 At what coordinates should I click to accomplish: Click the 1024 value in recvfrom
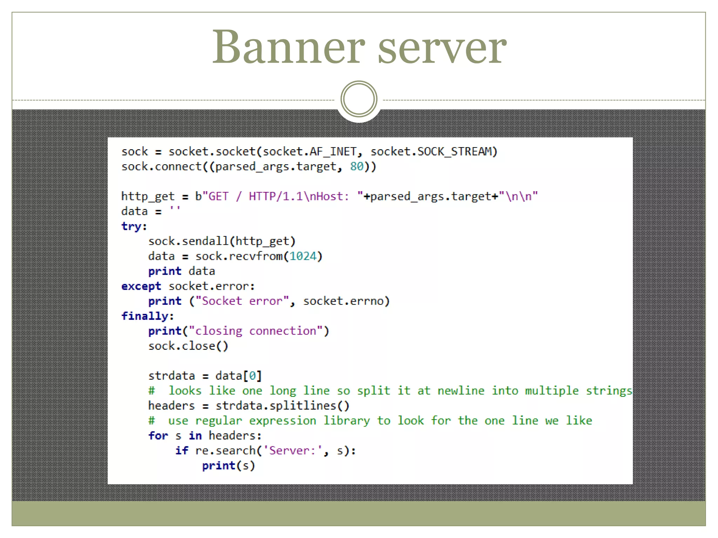coord(303,256)
